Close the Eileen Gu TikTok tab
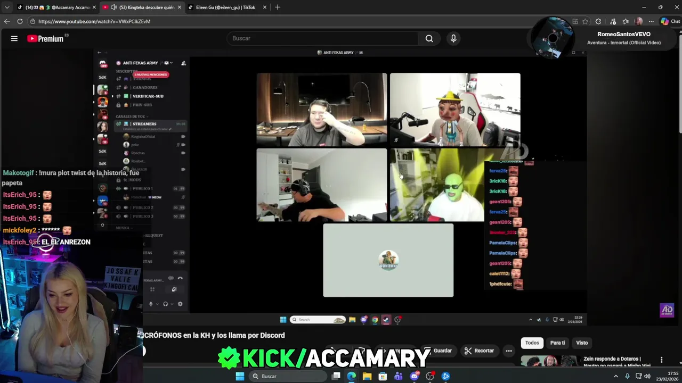This screenshot has width=682, height=383. (x=264, y=7)
